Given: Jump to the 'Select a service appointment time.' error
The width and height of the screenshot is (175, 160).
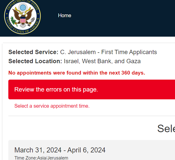Looking at the screenshot, I should point(52,106).
